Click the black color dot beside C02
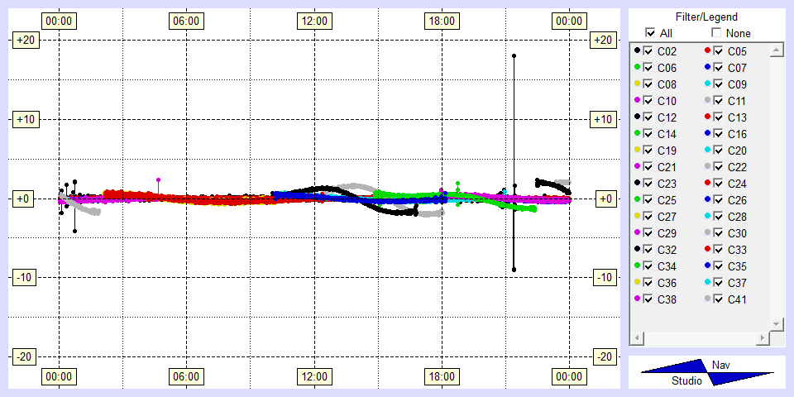The width and height of the screenshot is (794, 397). pos(637,51)
